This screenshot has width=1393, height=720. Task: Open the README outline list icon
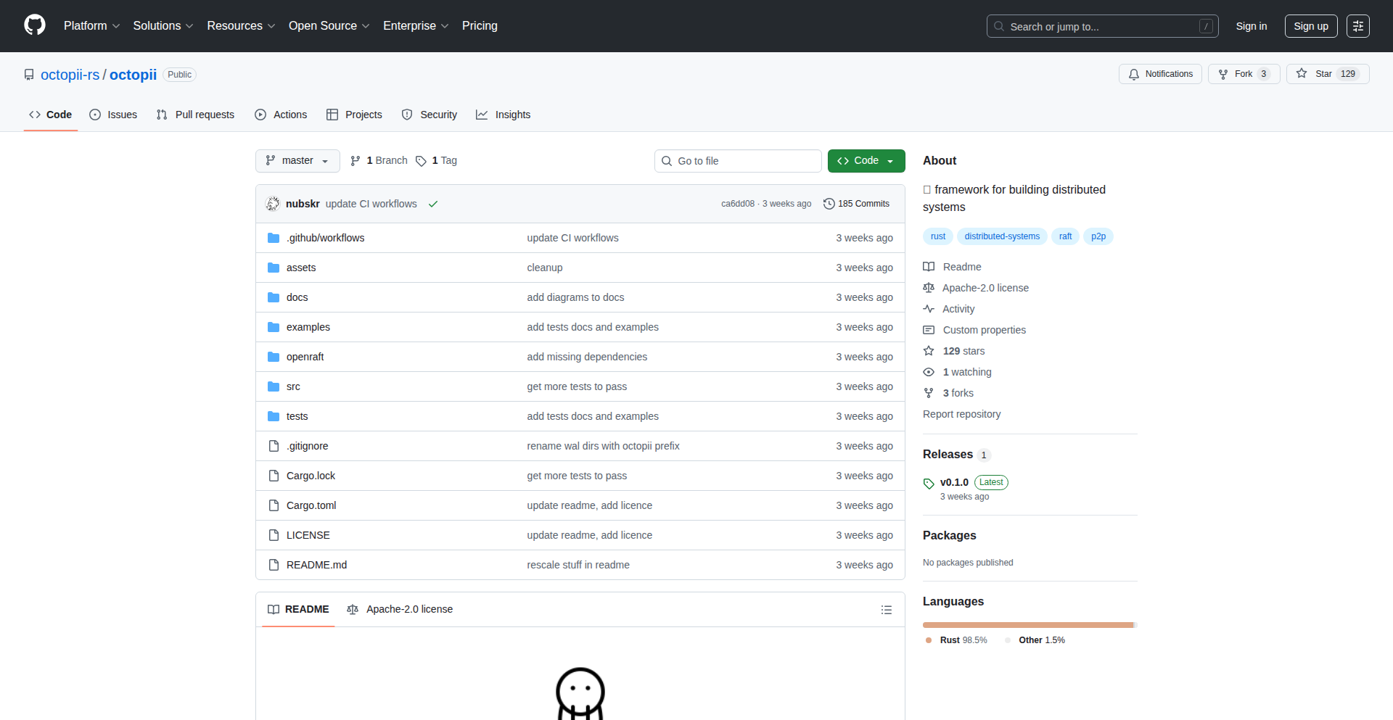886,610
